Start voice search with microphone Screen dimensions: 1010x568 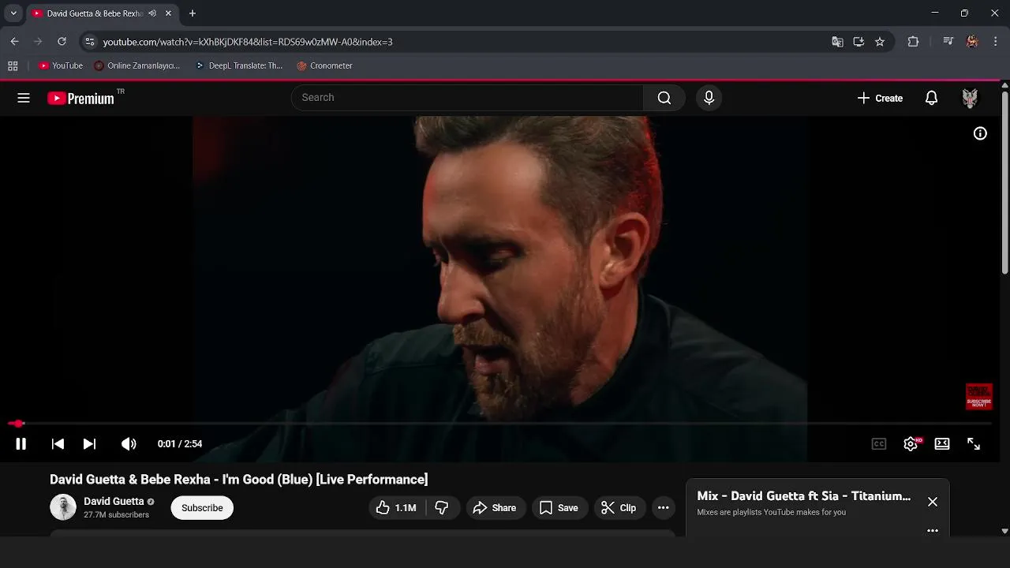pos(709,98)
